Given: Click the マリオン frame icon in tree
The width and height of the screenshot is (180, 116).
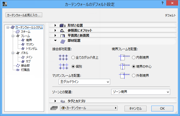Looking at the screenshot, I should 23,44.
